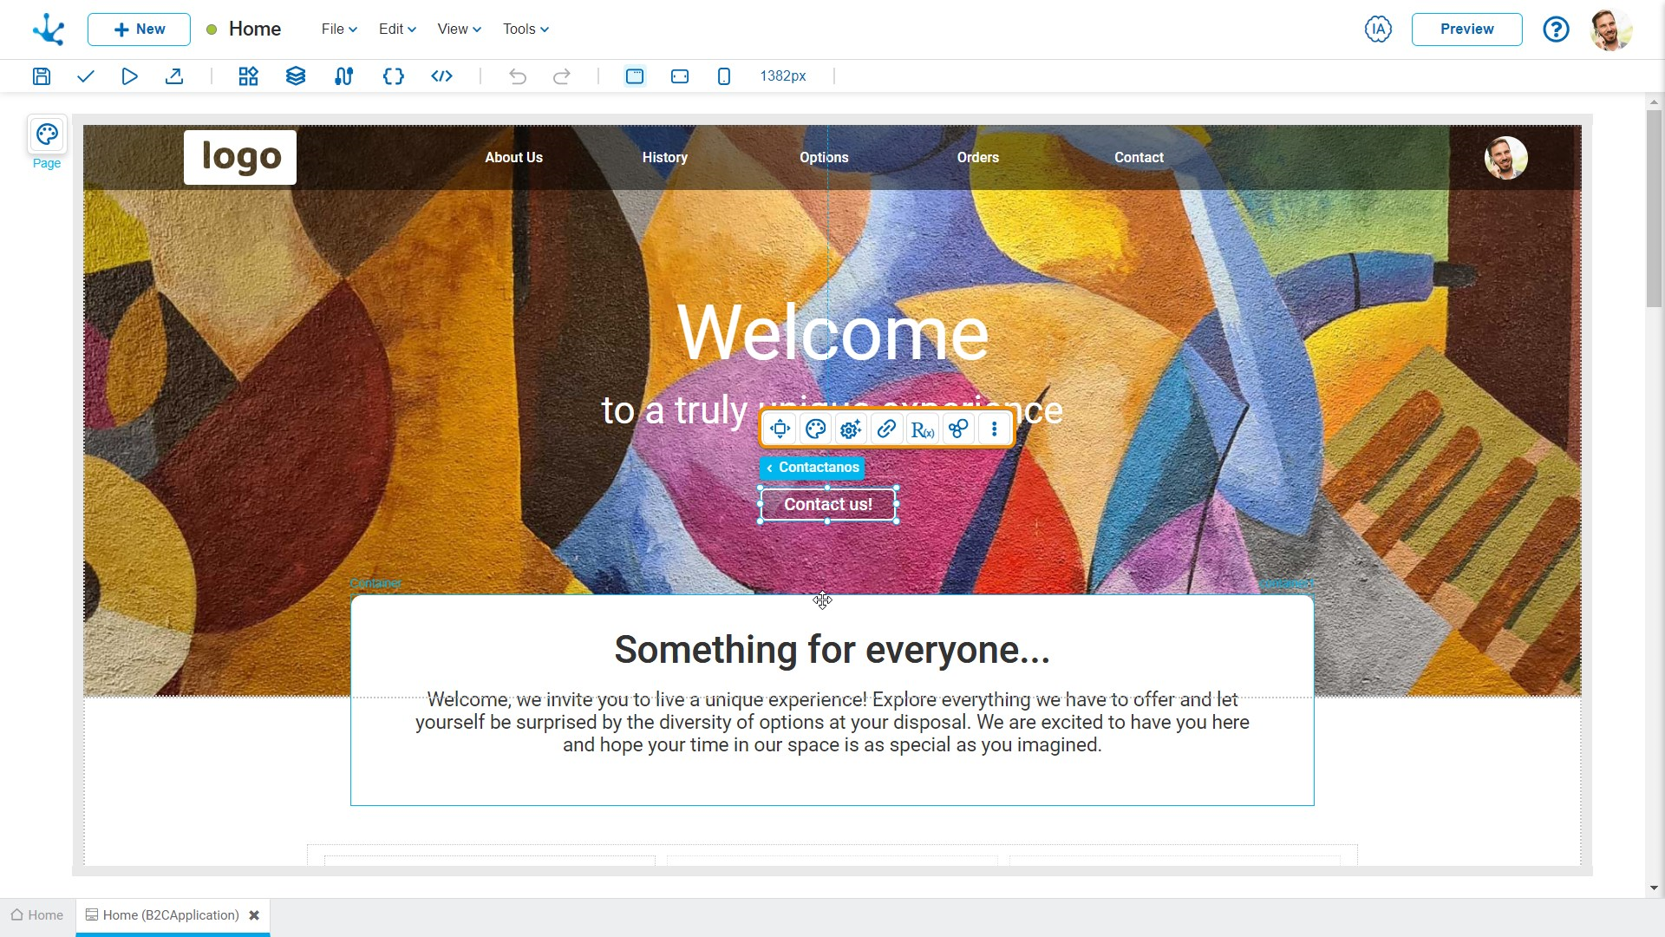Click the New button
The height and width of the screenshot is (937, 1665).
tap(139, 29)
